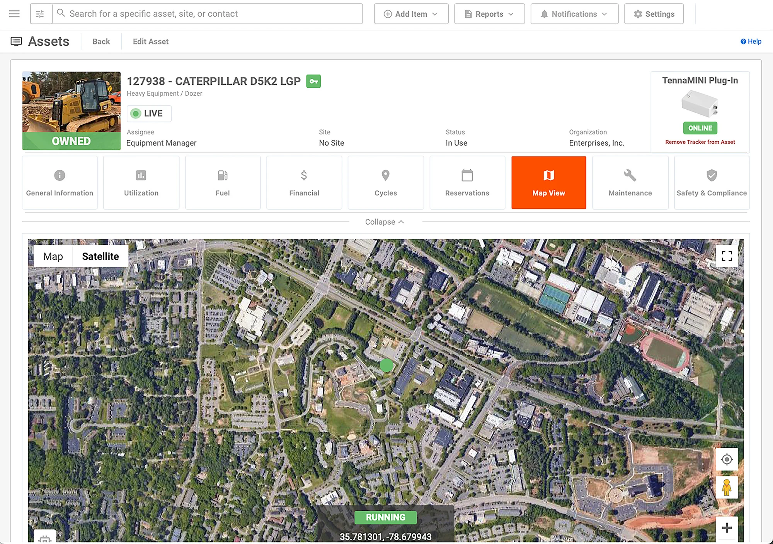Viewport: 773px width, 544px height.
Task: Click the Reservations calendar icon
Action: (x=467, y=175)
